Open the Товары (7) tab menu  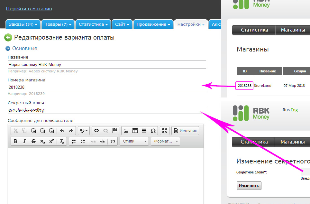pos(58,24)
